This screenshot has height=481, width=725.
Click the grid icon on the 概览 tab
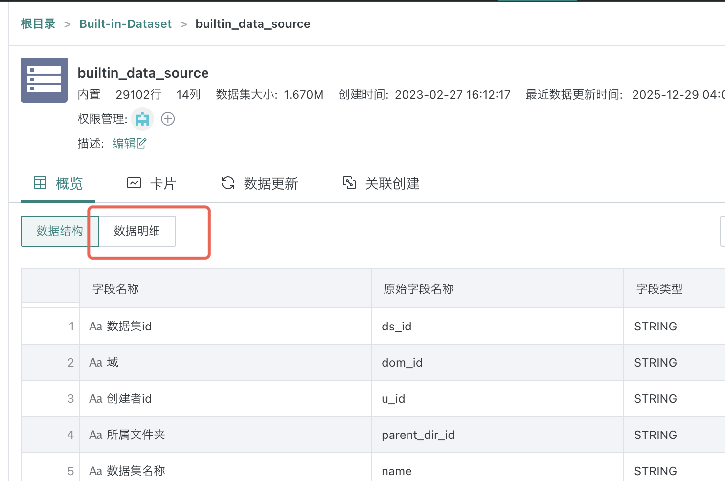[x=40, y=183]
